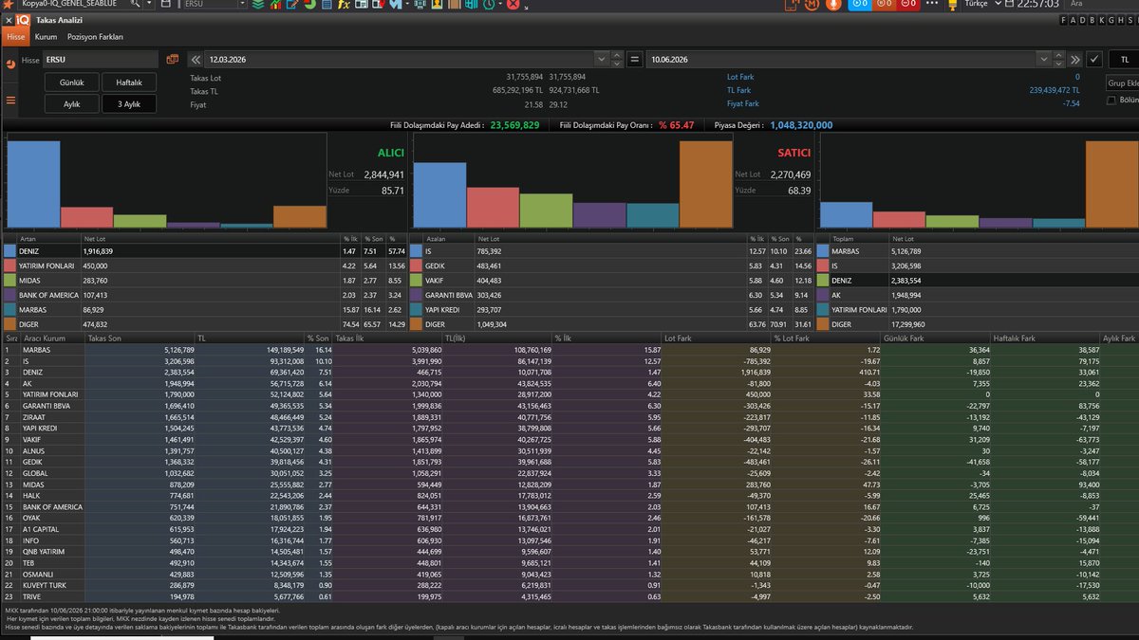Viewport: 1139px width, 640px height.
Task: Open the Türkçe language dropdown
Action: pyautogui.click(x=984, y=4)
